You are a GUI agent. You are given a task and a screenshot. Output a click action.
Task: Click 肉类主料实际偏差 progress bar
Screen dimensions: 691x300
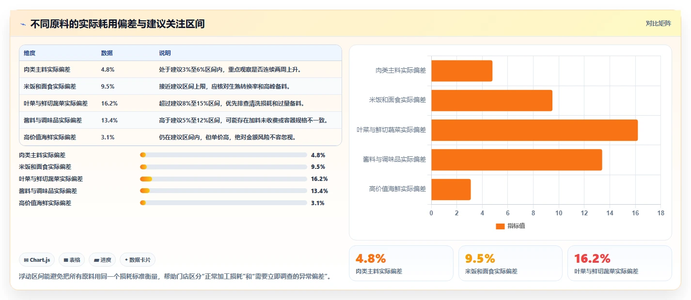pos(223,155)
